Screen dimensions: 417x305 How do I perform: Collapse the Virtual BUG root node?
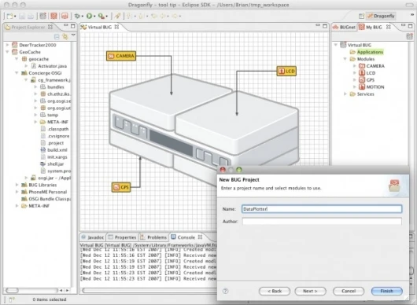click(336, 45)
